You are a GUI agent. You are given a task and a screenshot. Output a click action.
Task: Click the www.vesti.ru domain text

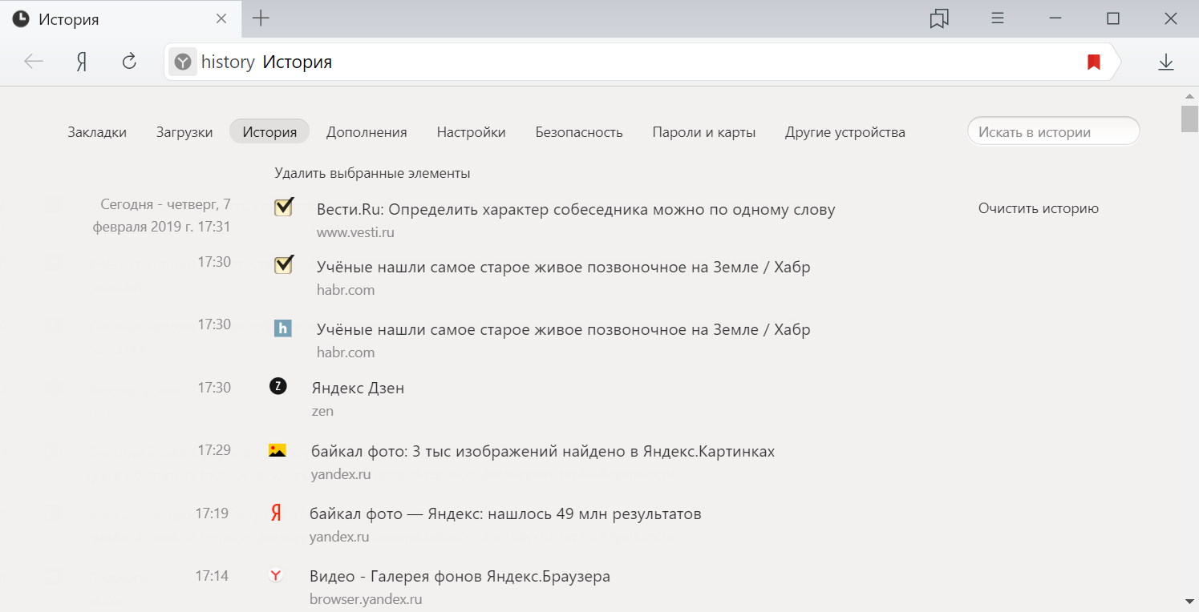[355, 233]
